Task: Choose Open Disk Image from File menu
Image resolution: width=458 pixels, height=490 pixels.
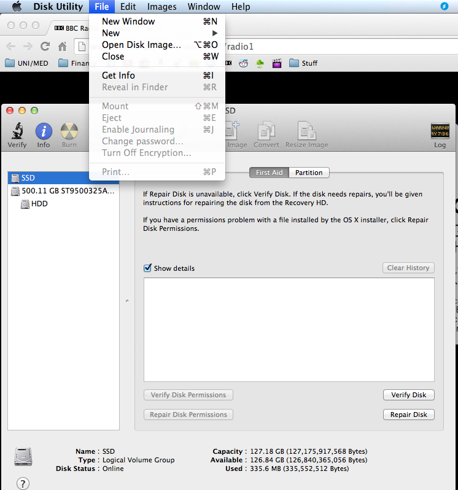Action: [157, 45]
